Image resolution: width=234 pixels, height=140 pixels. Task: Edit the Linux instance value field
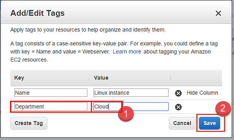point(131,93)
